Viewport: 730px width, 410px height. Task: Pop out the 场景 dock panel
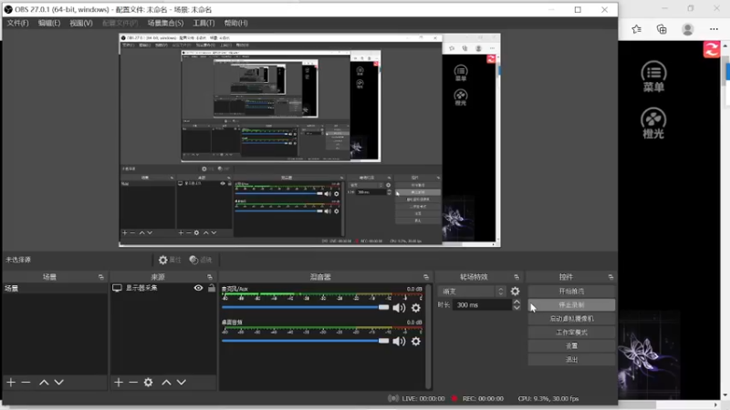tap(101, 277)
